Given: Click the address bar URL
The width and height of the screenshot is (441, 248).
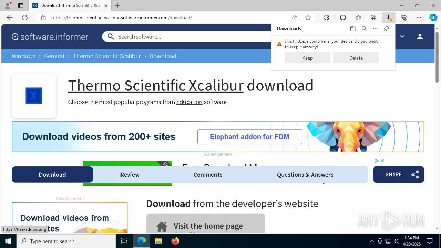Looking at the screenshot, I should point(122,18).
